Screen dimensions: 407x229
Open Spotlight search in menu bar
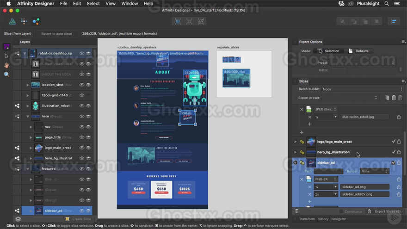click(x=387, y=4)
